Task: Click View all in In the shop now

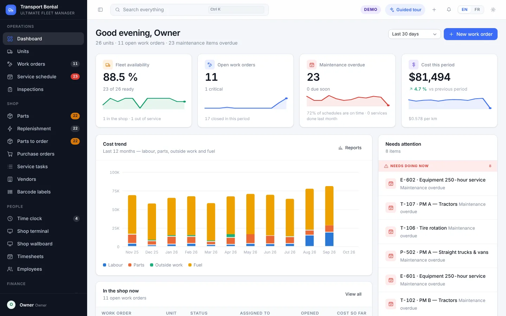Action: coord(353,294)
